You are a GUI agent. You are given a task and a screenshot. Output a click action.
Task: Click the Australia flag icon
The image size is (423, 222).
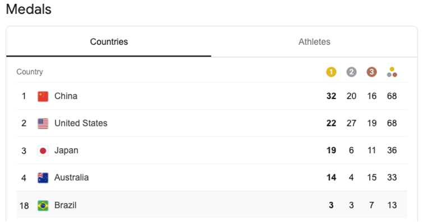[x=43, y=178]
